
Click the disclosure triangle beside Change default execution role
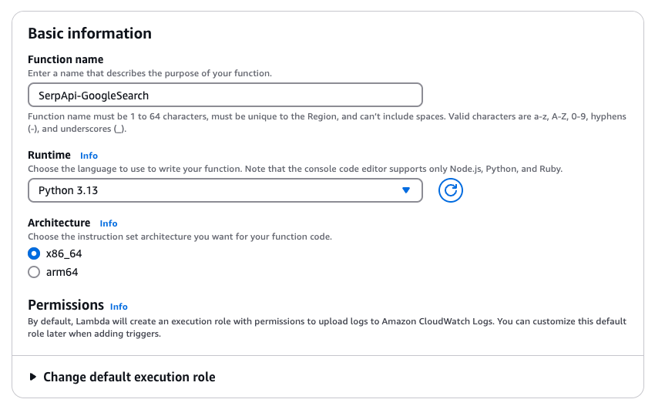pyautogui.click(x=32, y=377)
